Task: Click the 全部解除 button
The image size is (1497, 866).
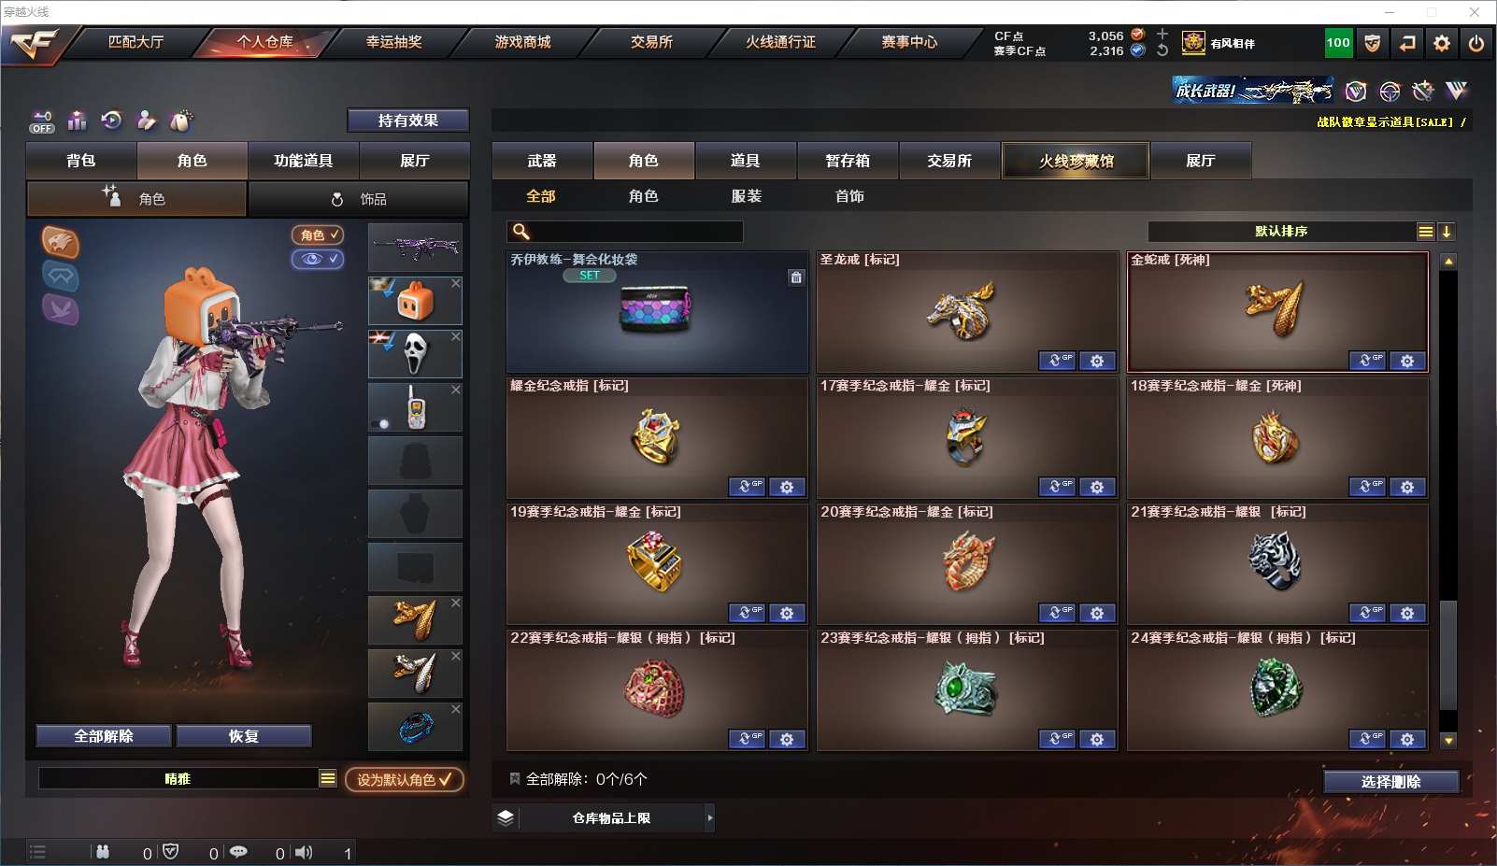Action: pos(104,736)
